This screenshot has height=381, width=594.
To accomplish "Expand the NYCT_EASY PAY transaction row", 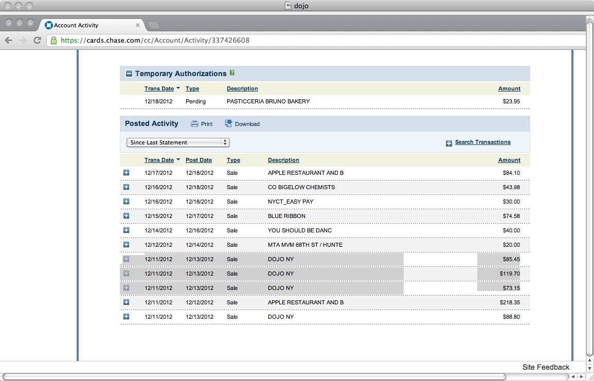I will [126, 202].
